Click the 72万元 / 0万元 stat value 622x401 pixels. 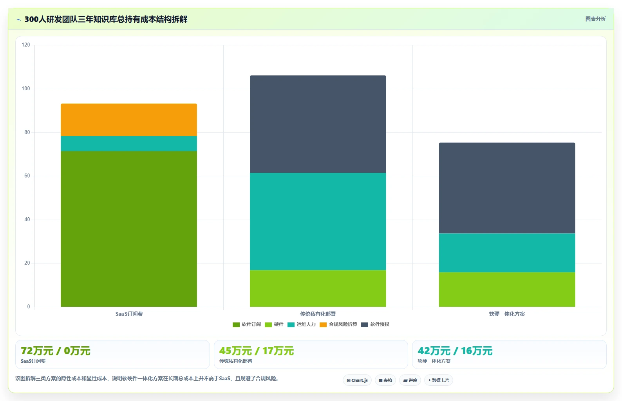tap(56, 351)
